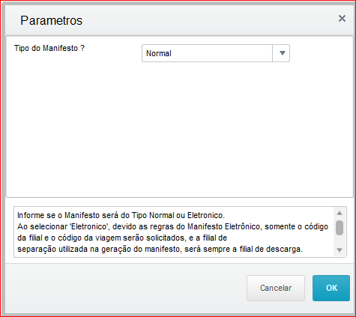The width and height of the screenshot is (356, 317).
Task: Expand the Tipo do Manifesto dropdown arrow
Action: (x=281, y=53)
